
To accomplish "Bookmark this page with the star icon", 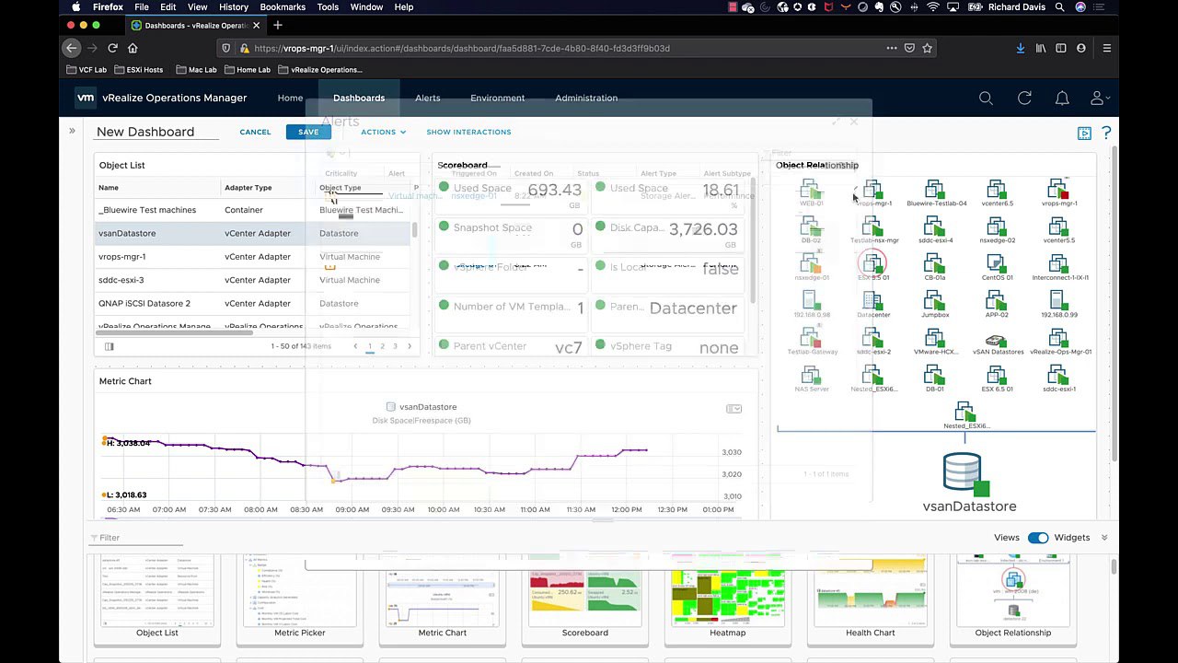I will (x=928, y=48).
